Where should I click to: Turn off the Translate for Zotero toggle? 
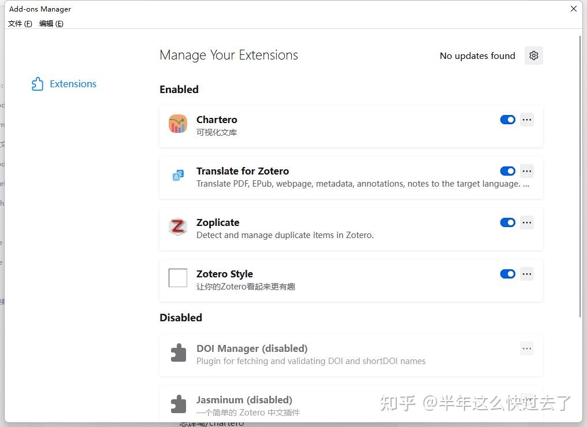[507, 171]
